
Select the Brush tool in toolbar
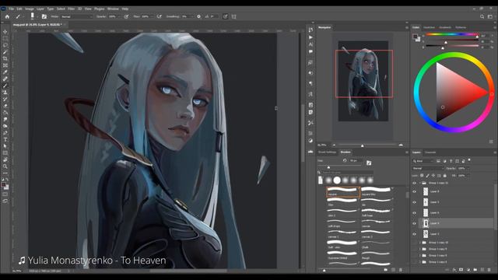coord(5,86)
